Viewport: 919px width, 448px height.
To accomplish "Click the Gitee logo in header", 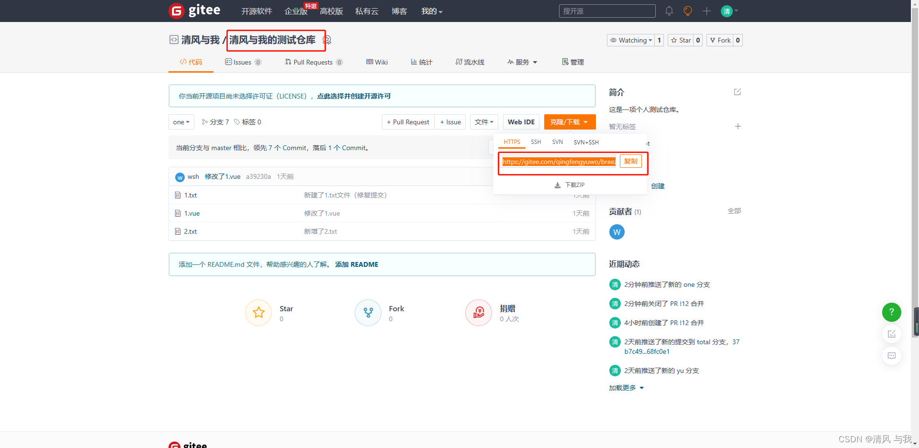I will pyautogui.click(x=195, y=11).
